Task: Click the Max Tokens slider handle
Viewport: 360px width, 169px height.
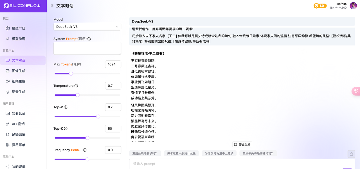Action: 71,74
